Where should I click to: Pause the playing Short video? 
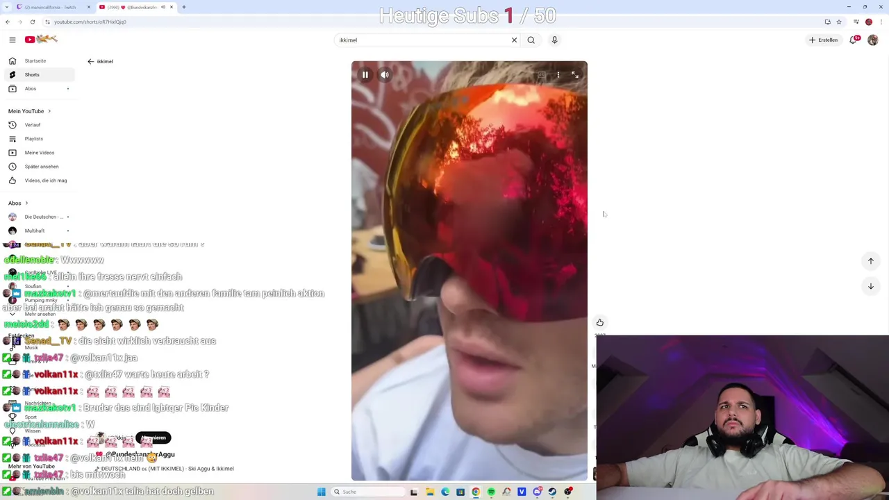point(365,75)
